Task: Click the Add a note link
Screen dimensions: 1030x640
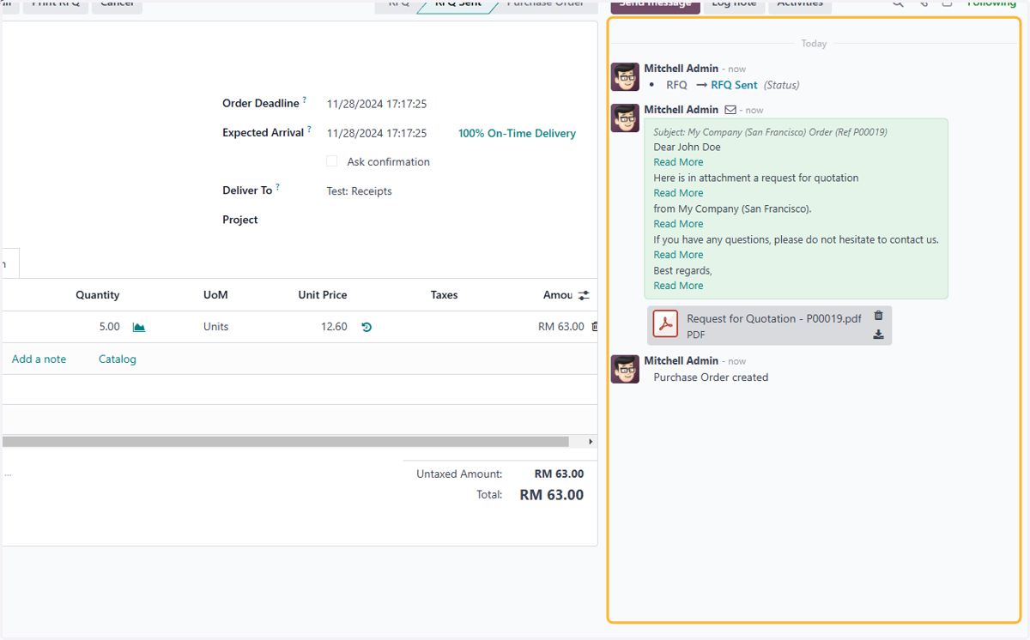Action: coord(39,359)
